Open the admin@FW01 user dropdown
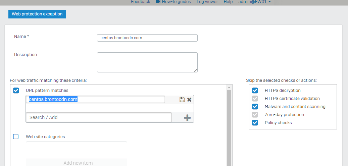 tap(255, 2)
